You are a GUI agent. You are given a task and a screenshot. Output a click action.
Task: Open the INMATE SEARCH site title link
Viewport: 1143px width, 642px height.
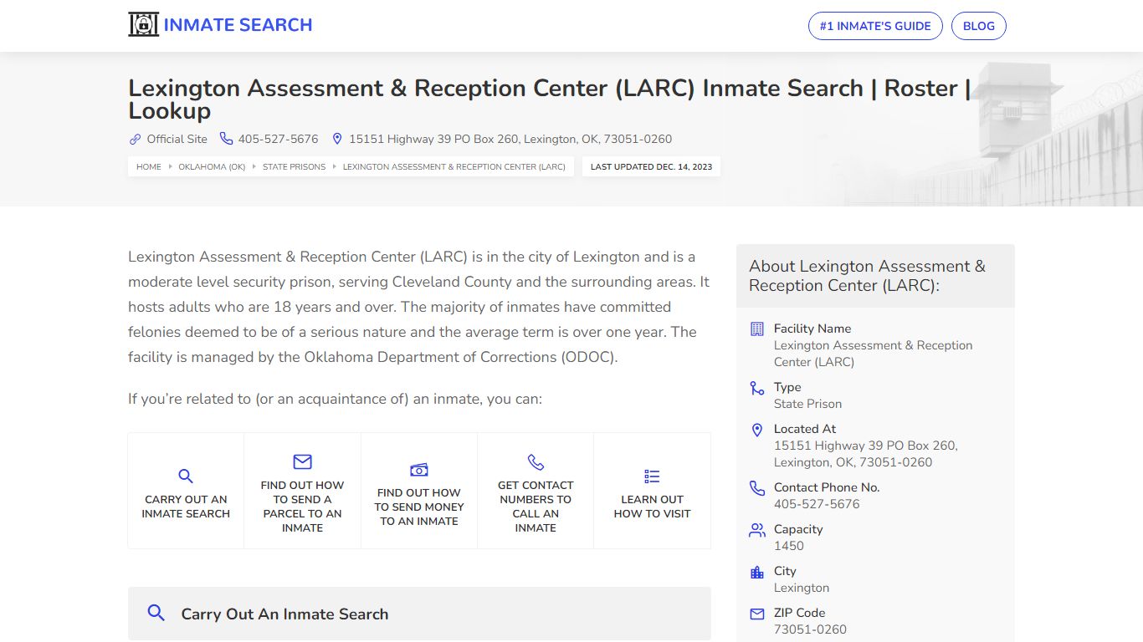pos(238,25)
